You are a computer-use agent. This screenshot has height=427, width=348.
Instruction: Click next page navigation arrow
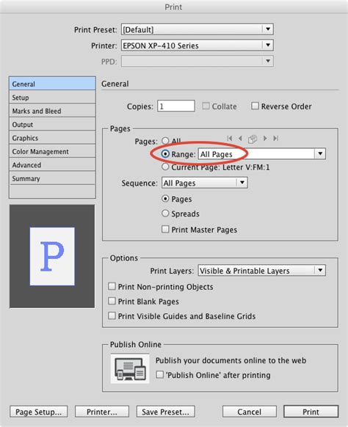click(x=265, y=139)
